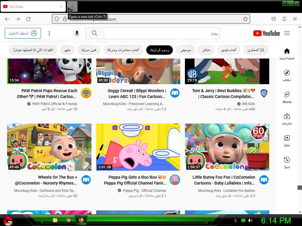The height and width of the screenshot is (226, 302).
Task: Open a new tab with plus button
Action: pyautogui.click(x=72, y=6)
